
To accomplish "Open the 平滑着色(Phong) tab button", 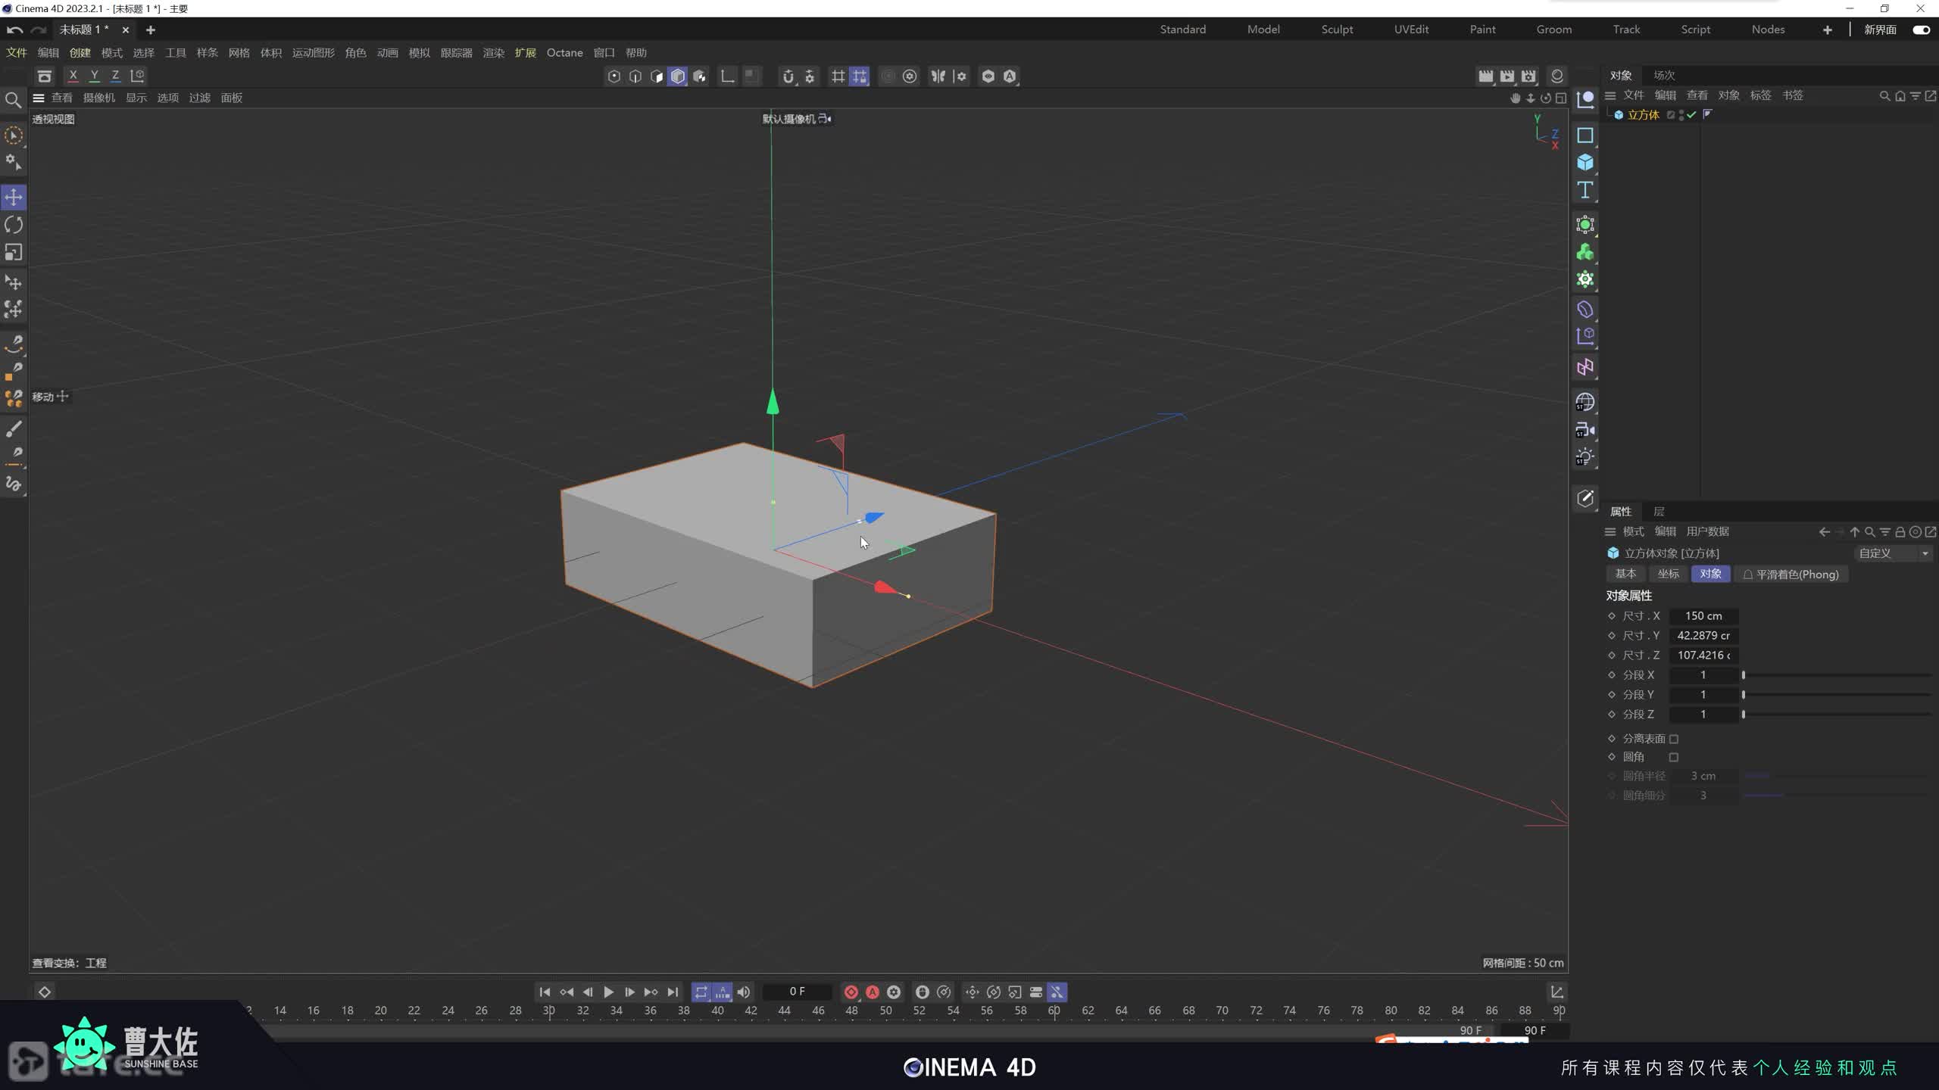I will coord(1791,574).
